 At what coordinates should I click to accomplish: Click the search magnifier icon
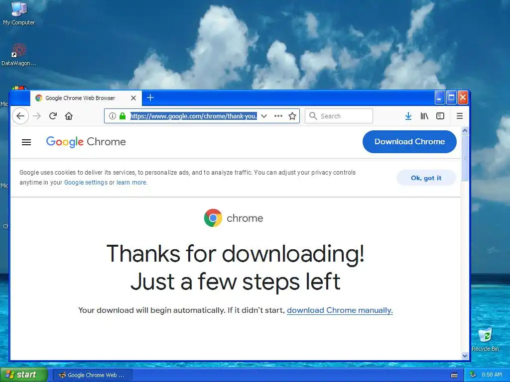(313, 116)
